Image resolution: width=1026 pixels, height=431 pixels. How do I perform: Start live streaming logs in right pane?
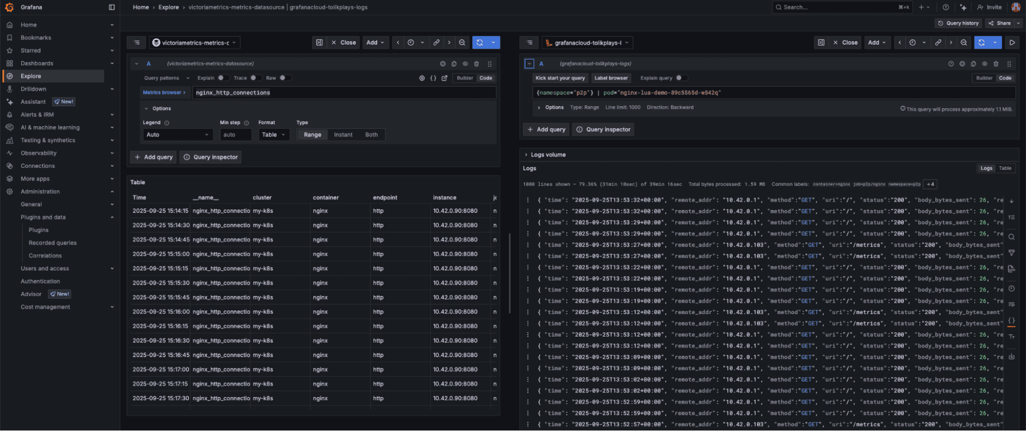pos(1012,43)
